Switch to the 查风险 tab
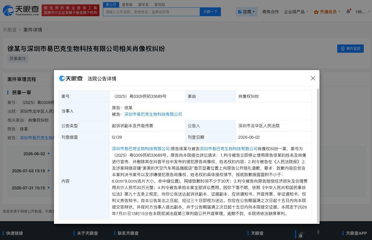372x240 pixels. 160,5
